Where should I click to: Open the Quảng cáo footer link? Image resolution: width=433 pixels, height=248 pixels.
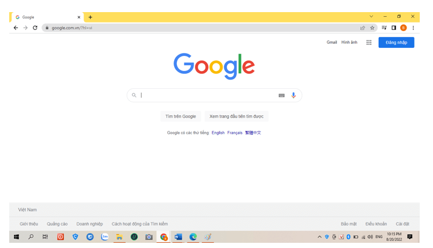57,224
